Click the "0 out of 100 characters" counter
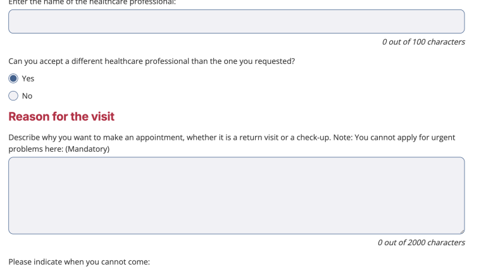Screen dimensions: 486x273 click(x=423, y=42)
